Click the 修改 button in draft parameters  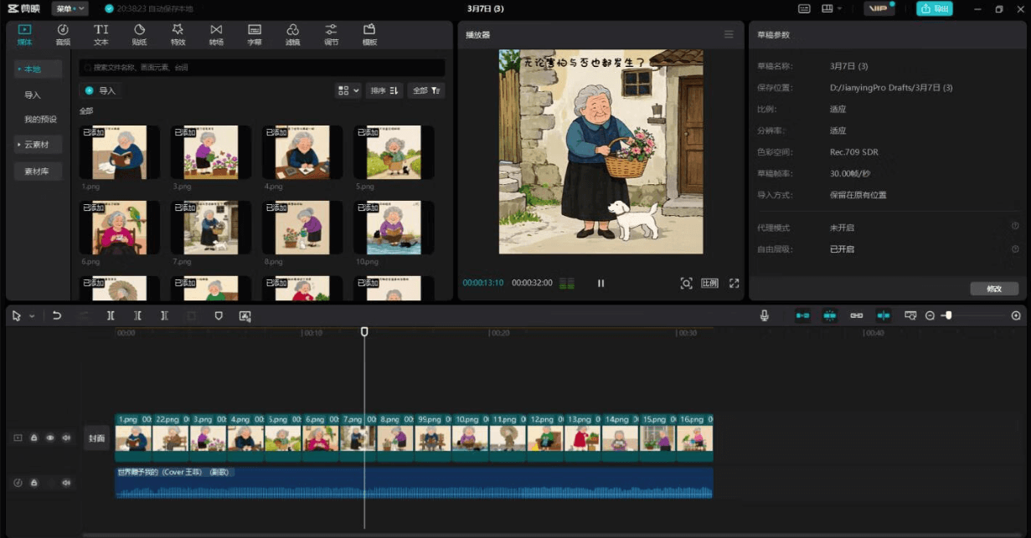994,289
